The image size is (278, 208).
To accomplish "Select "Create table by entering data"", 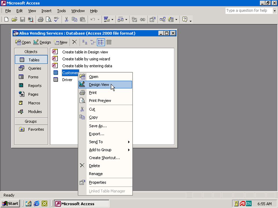I will coord(87,66).
